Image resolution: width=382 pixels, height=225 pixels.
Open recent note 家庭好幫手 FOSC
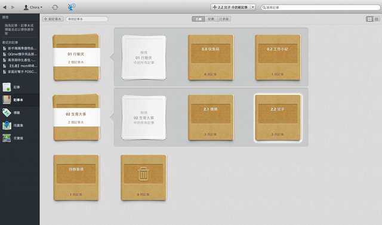20,72
